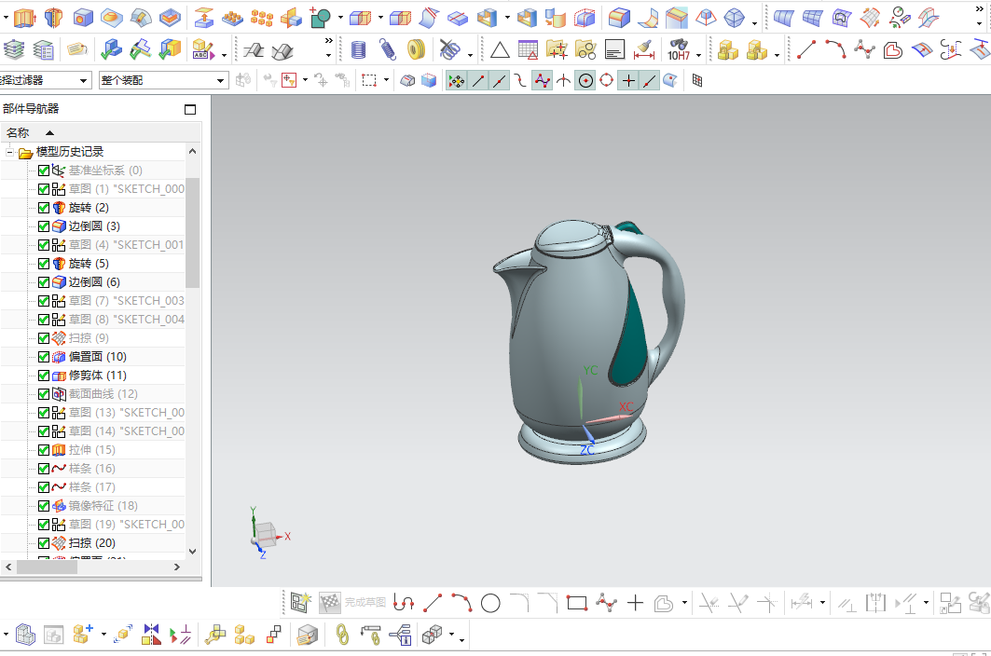
Task: Select the Arc curve tool in top toolbar
Action: (835, 49)
